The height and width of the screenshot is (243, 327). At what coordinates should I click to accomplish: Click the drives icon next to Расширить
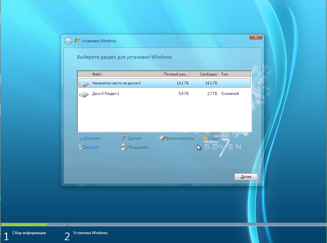pyautogui.click(x=124, y=147)
